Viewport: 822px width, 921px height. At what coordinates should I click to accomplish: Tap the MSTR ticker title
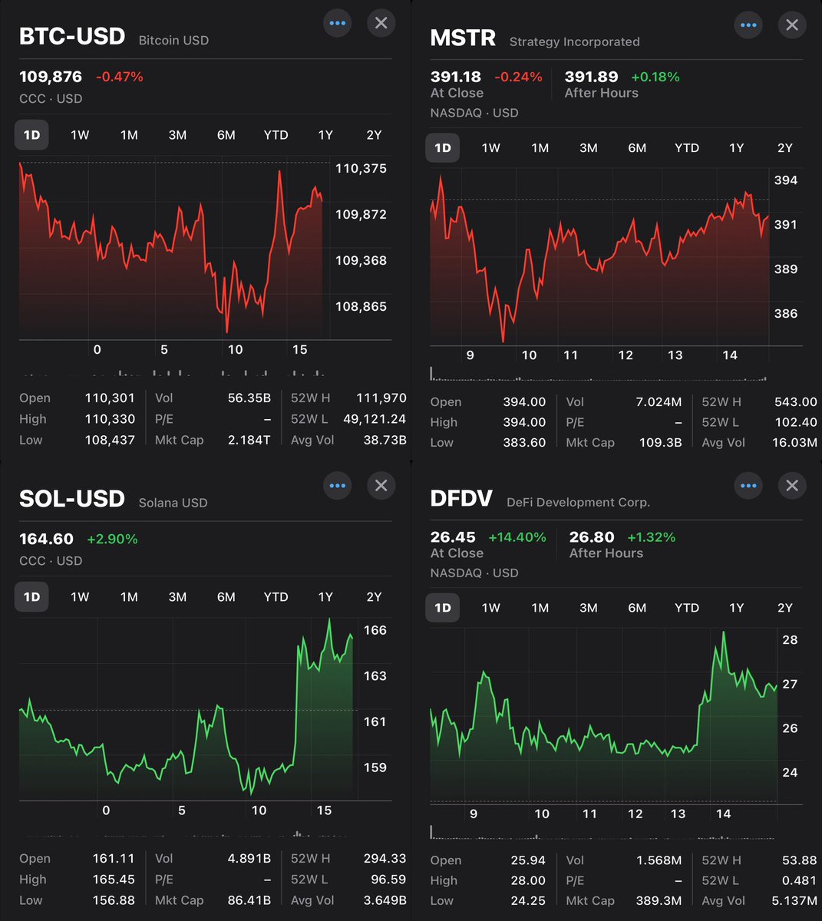point(463,38)
